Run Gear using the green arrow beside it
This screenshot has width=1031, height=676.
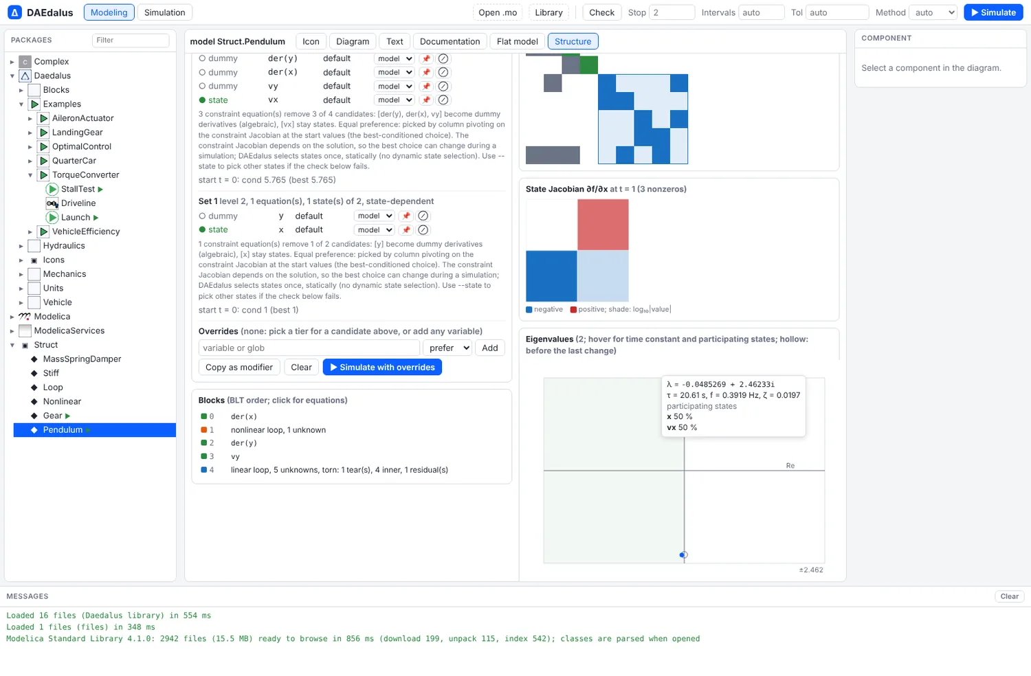67,416
